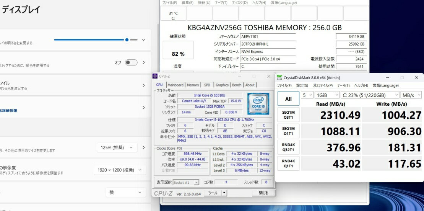
Task: Toggle the night light switch on
Action: coord(131,62)
